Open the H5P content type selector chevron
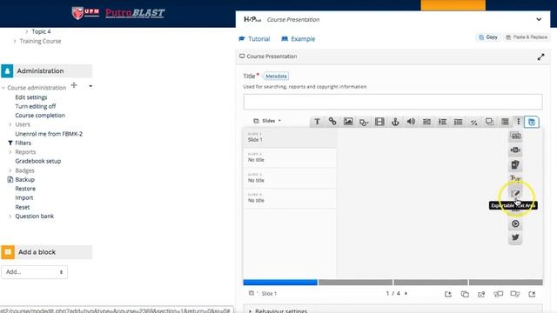The height and width of the screenshot is (313, 557). pyautogui.click(x=539, y=19)
